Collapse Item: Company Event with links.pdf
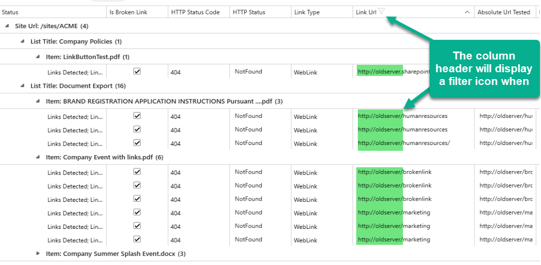This screenshot has width=541, height=265. point(38,157)
